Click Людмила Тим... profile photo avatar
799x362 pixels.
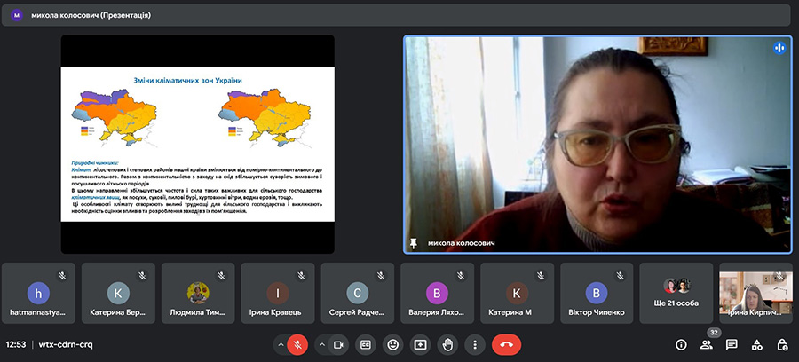[x=198, y=294]
